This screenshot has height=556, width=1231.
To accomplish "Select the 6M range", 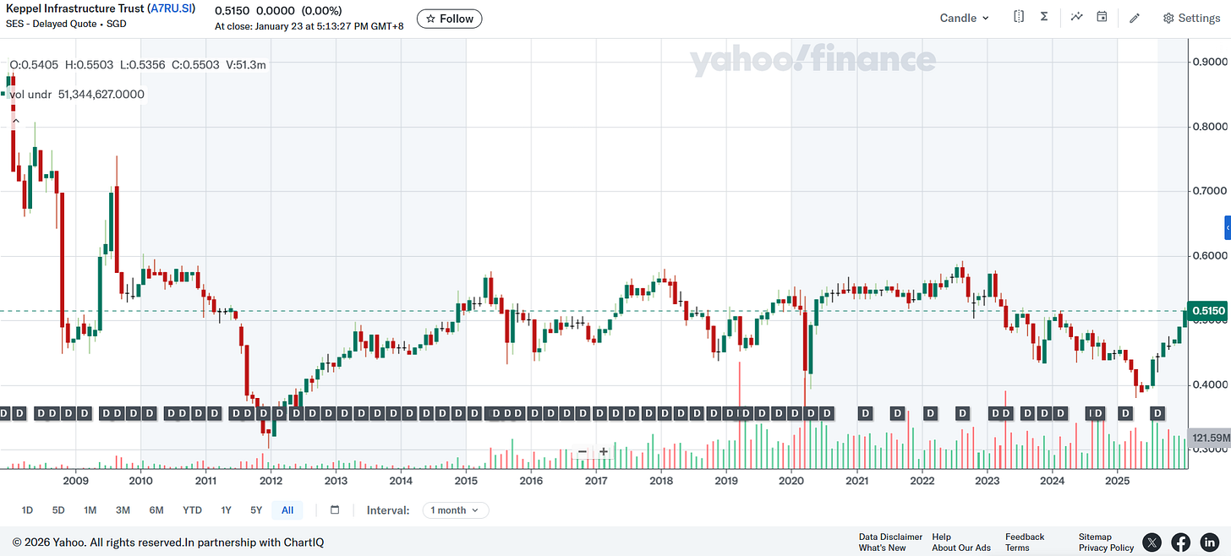I will (156, 510).
